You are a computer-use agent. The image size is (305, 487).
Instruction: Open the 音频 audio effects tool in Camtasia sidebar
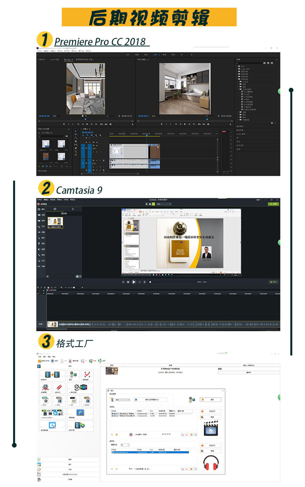pos(41,249)
